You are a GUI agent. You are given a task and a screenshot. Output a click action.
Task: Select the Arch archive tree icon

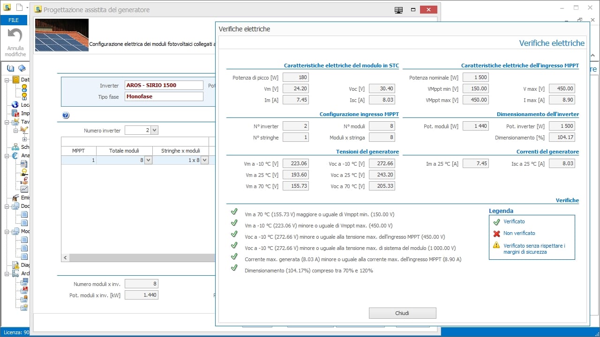(15, 273)
